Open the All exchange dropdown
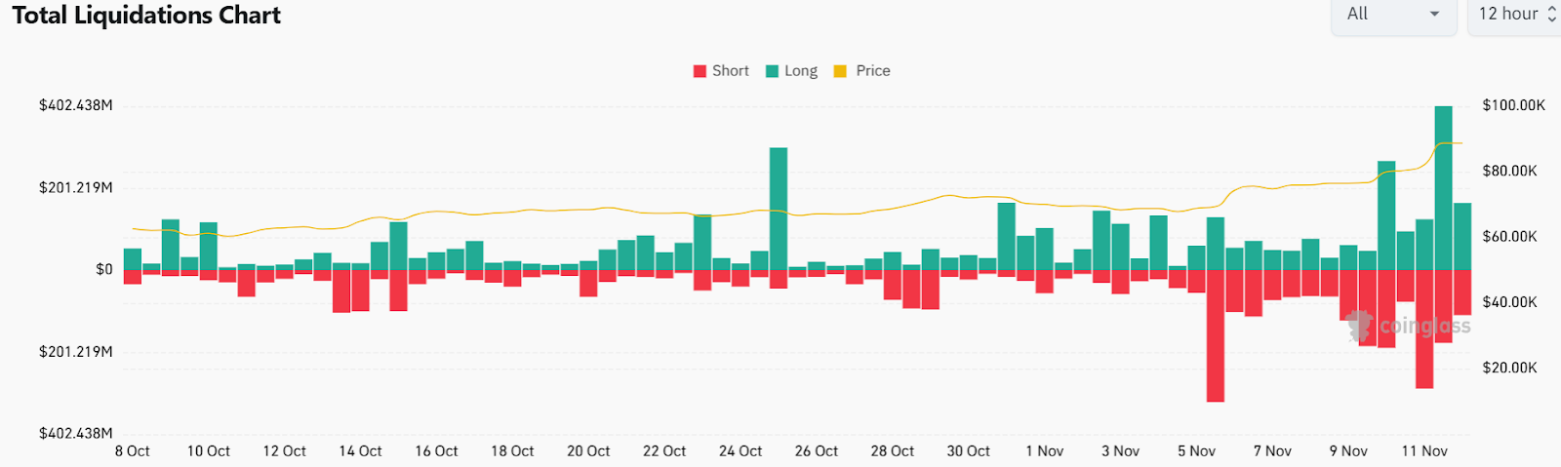The height and width of the screenshot is (467, 1561). click(1392, 15)
